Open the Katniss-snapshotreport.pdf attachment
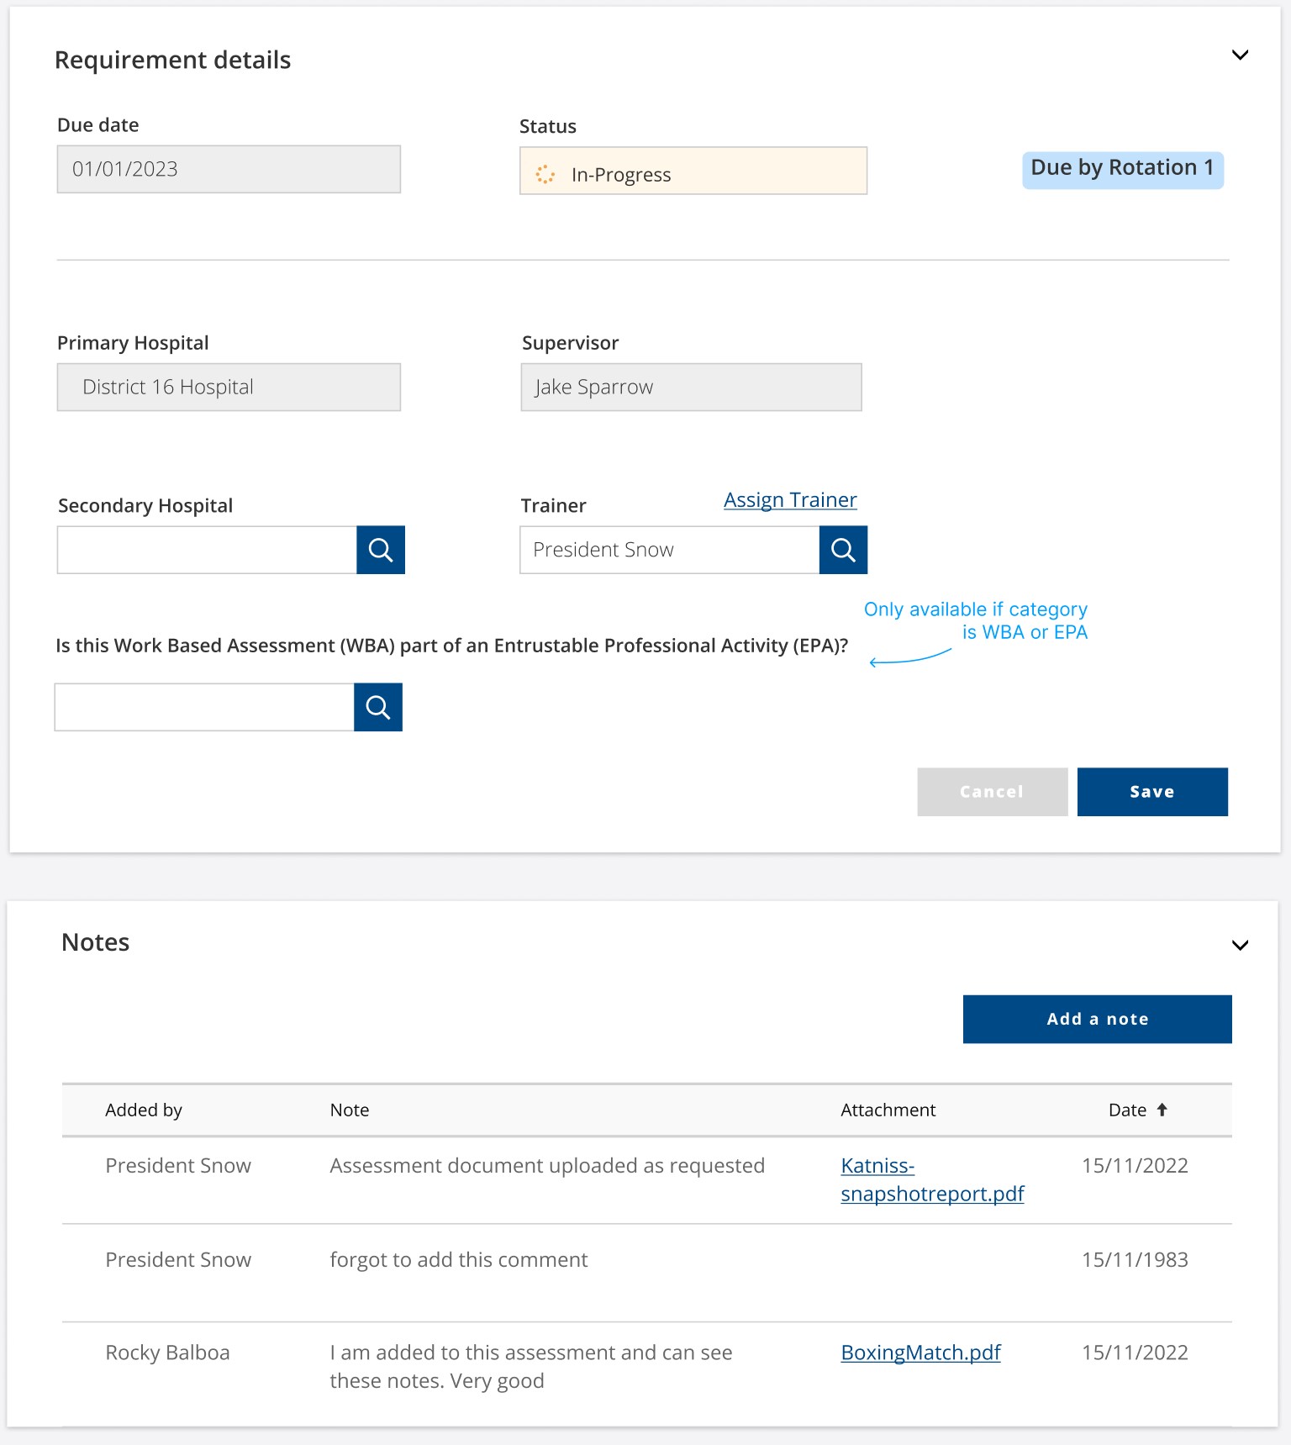The width and height of the screenshot is (1291, 1445). tap(931, 1179)
